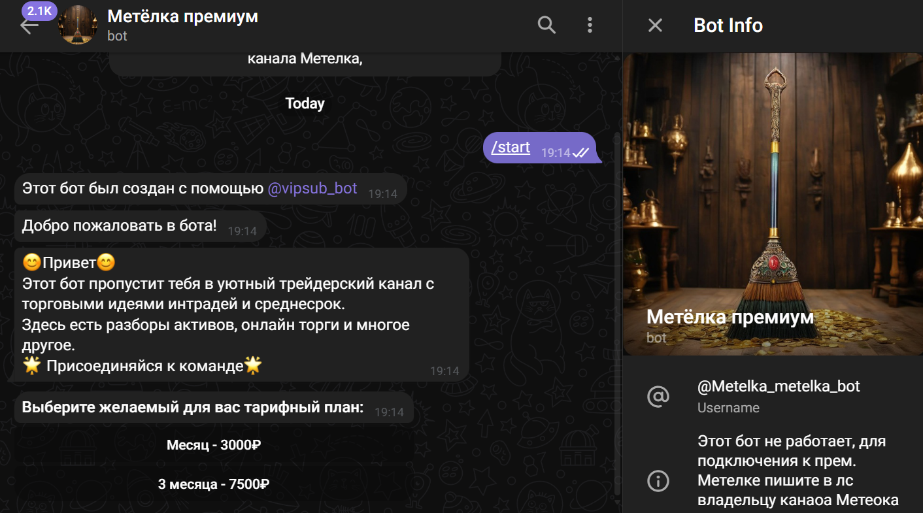Click the chat title Метёлка премиум in header
This screenshot has height=513, width=923.
pos(182,16)
